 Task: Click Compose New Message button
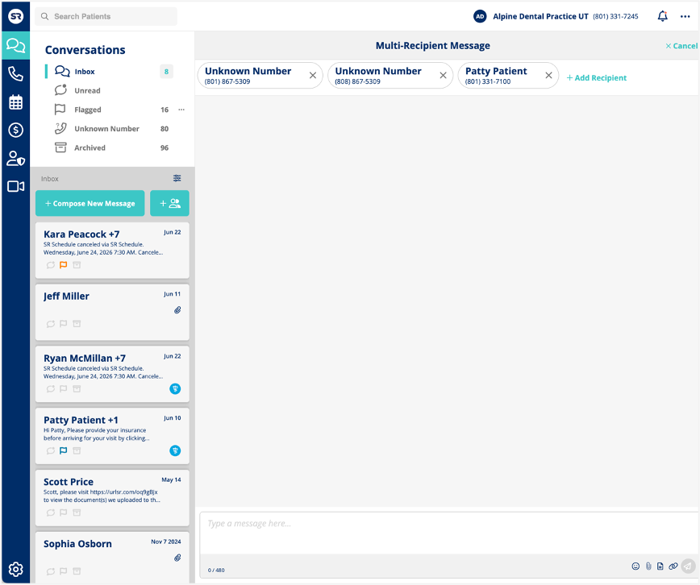90,204
